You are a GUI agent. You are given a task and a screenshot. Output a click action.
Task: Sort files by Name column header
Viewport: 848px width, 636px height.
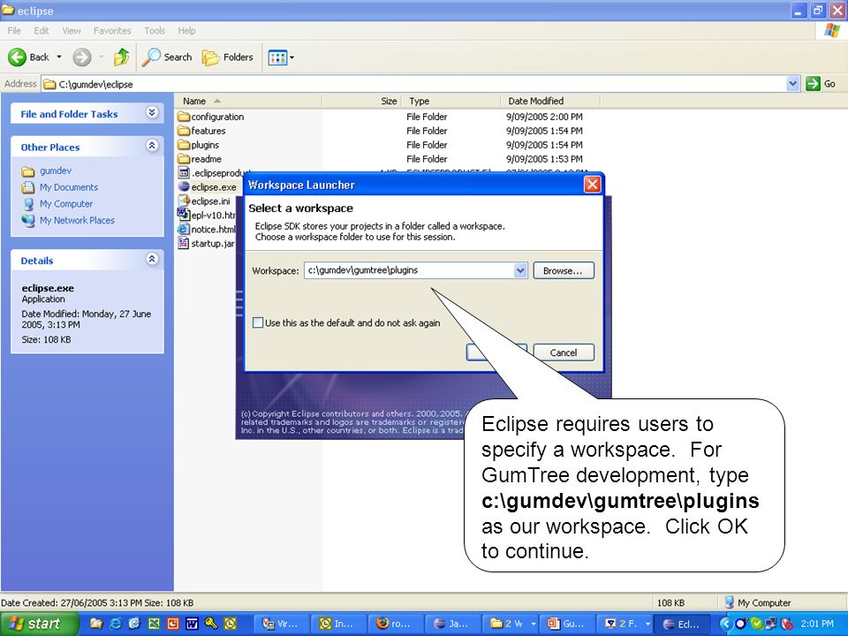(248, 101)
